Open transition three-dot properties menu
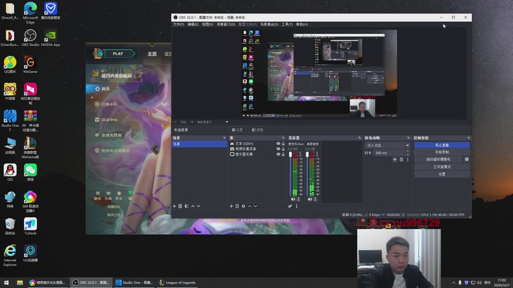513x288 pixels. pos(408,159)
